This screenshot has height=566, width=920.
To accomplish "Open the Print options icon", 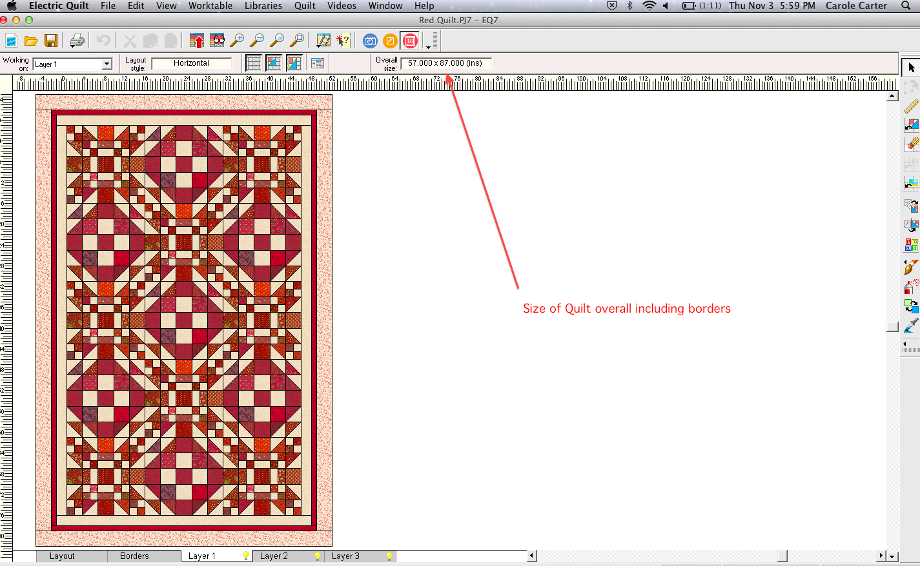I will click(77, 41).
